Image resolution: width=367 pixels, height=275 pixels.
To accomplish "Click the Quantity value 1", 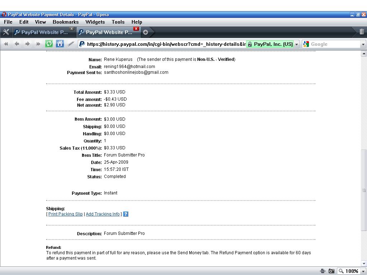I will pos(105,140).
